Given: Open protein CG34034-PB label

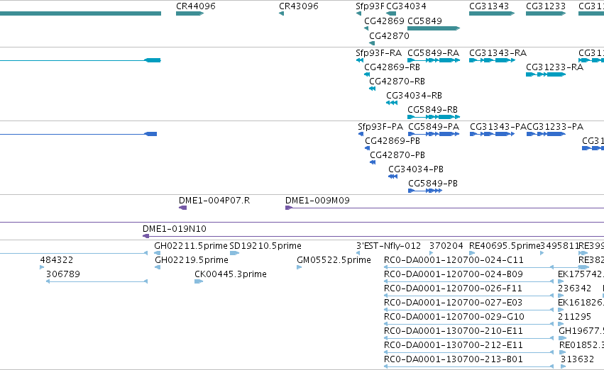Looking at the screenshot, I should pos(416,169).
